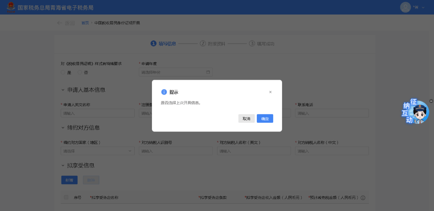Minimize the 征纳互动 floating widget
The image size is (434, 211).
click(x=431, y=101)
